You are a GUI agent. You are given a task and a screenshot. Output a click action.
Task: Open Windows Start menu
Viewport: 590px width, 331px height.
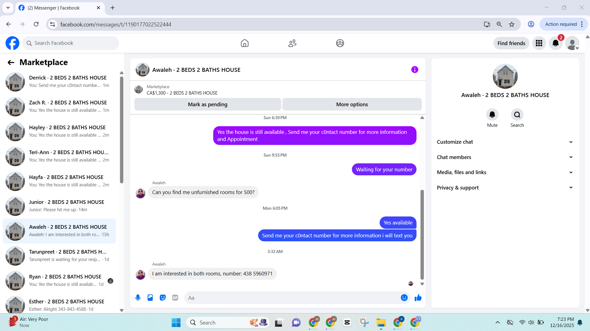tap(176, 322)
